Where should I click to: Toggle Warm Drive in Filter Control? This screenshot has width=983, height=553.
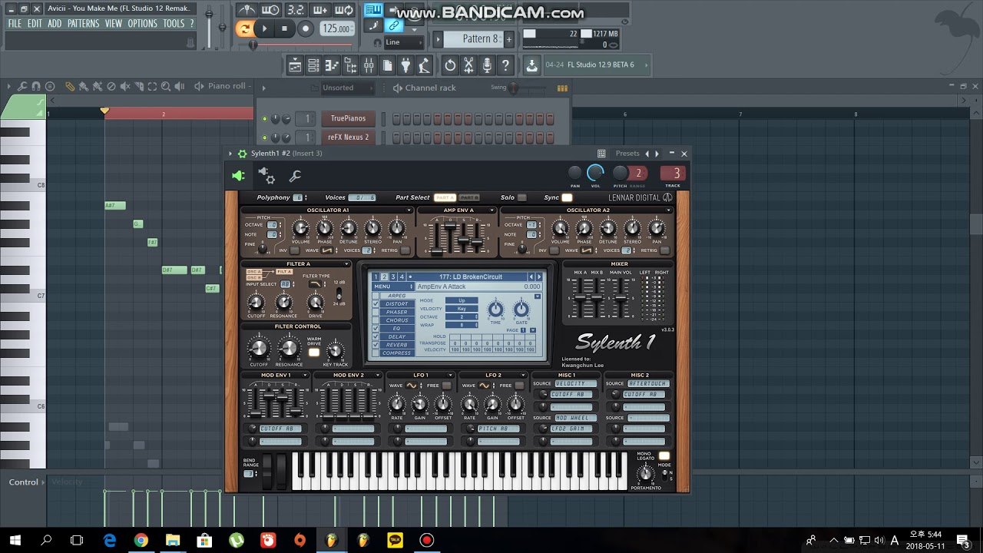(x=314, y=353)
